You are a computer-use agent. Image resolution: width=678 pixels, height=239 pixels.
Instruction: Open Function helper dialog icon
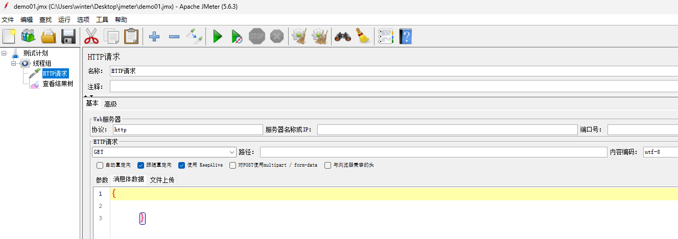385,36
